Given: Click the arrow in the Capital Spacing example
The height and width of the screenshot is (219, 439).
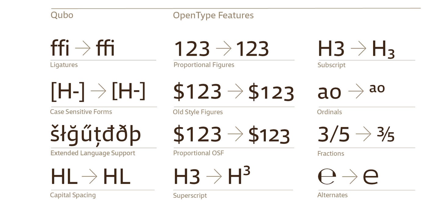Looking at the screenshot, I should [89, 176].
